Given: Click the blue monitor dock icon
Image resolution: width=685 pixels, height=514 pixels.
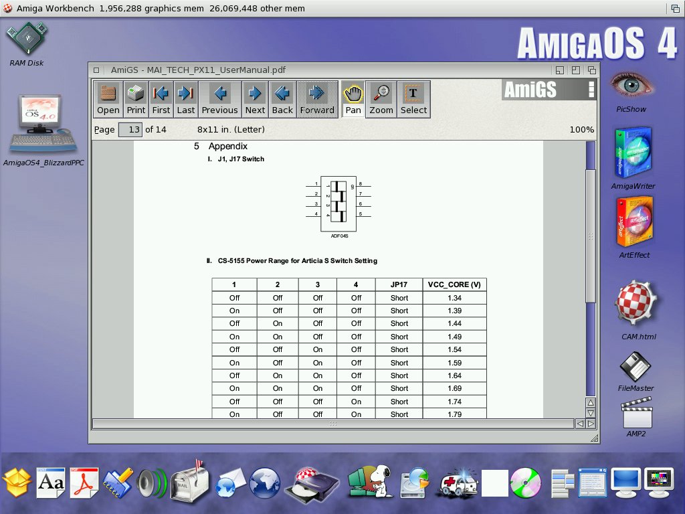Looking at the screenshot, I should pos(626,483).
